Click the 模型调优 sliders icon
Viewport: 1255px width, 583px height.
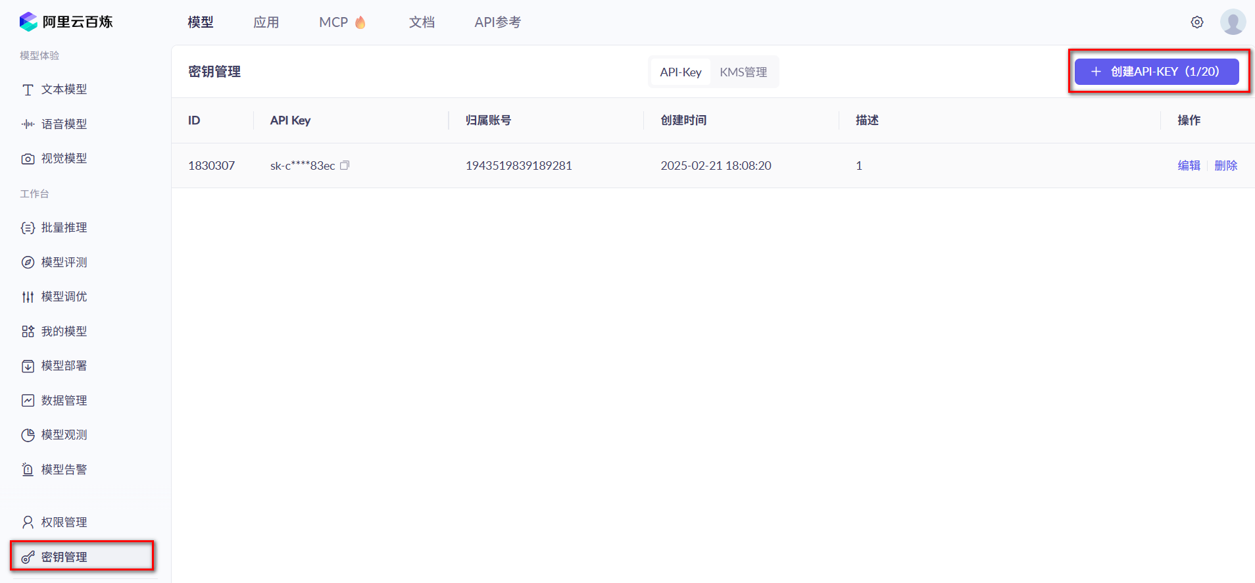[x=28, y=297]
